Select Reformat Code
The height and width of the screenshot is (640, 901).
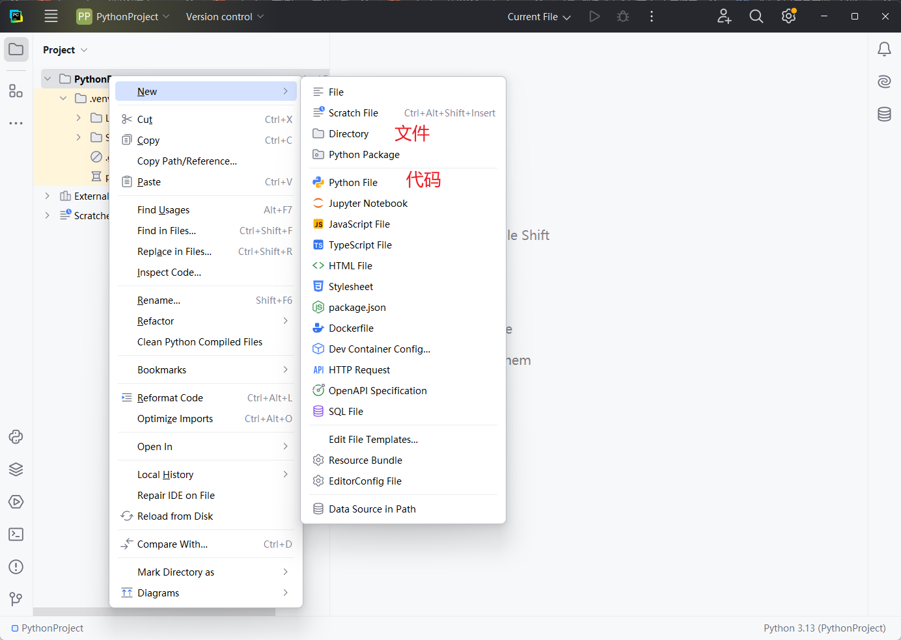click(x=206, y=398)
